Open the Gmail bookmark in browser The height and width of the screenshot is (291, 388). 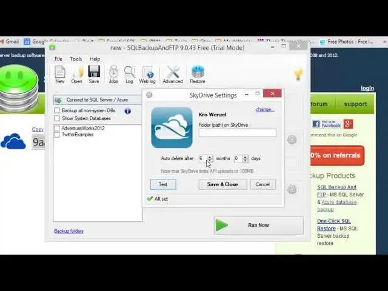[x=10, y=42]
